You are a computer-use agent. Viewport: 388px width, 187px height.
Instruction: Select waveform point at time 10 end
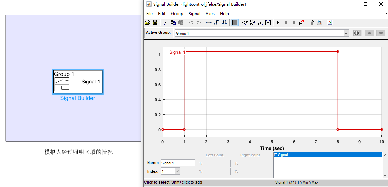pyautogui.click(x=382, y=129)
